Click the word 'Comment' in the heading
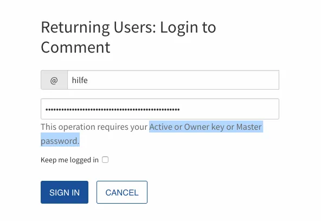 (75, 47)
